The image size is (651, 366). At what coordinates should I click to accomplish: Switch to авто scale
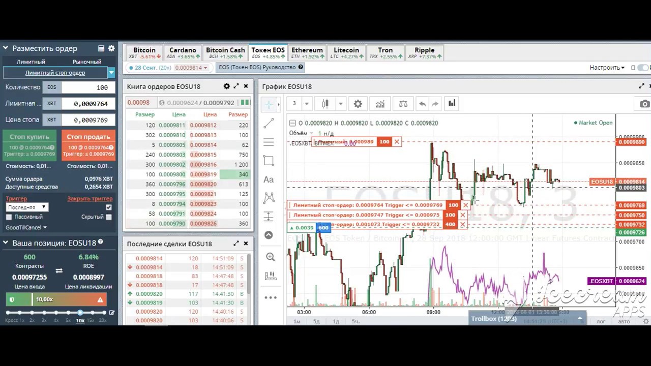(x=624, y=321)
